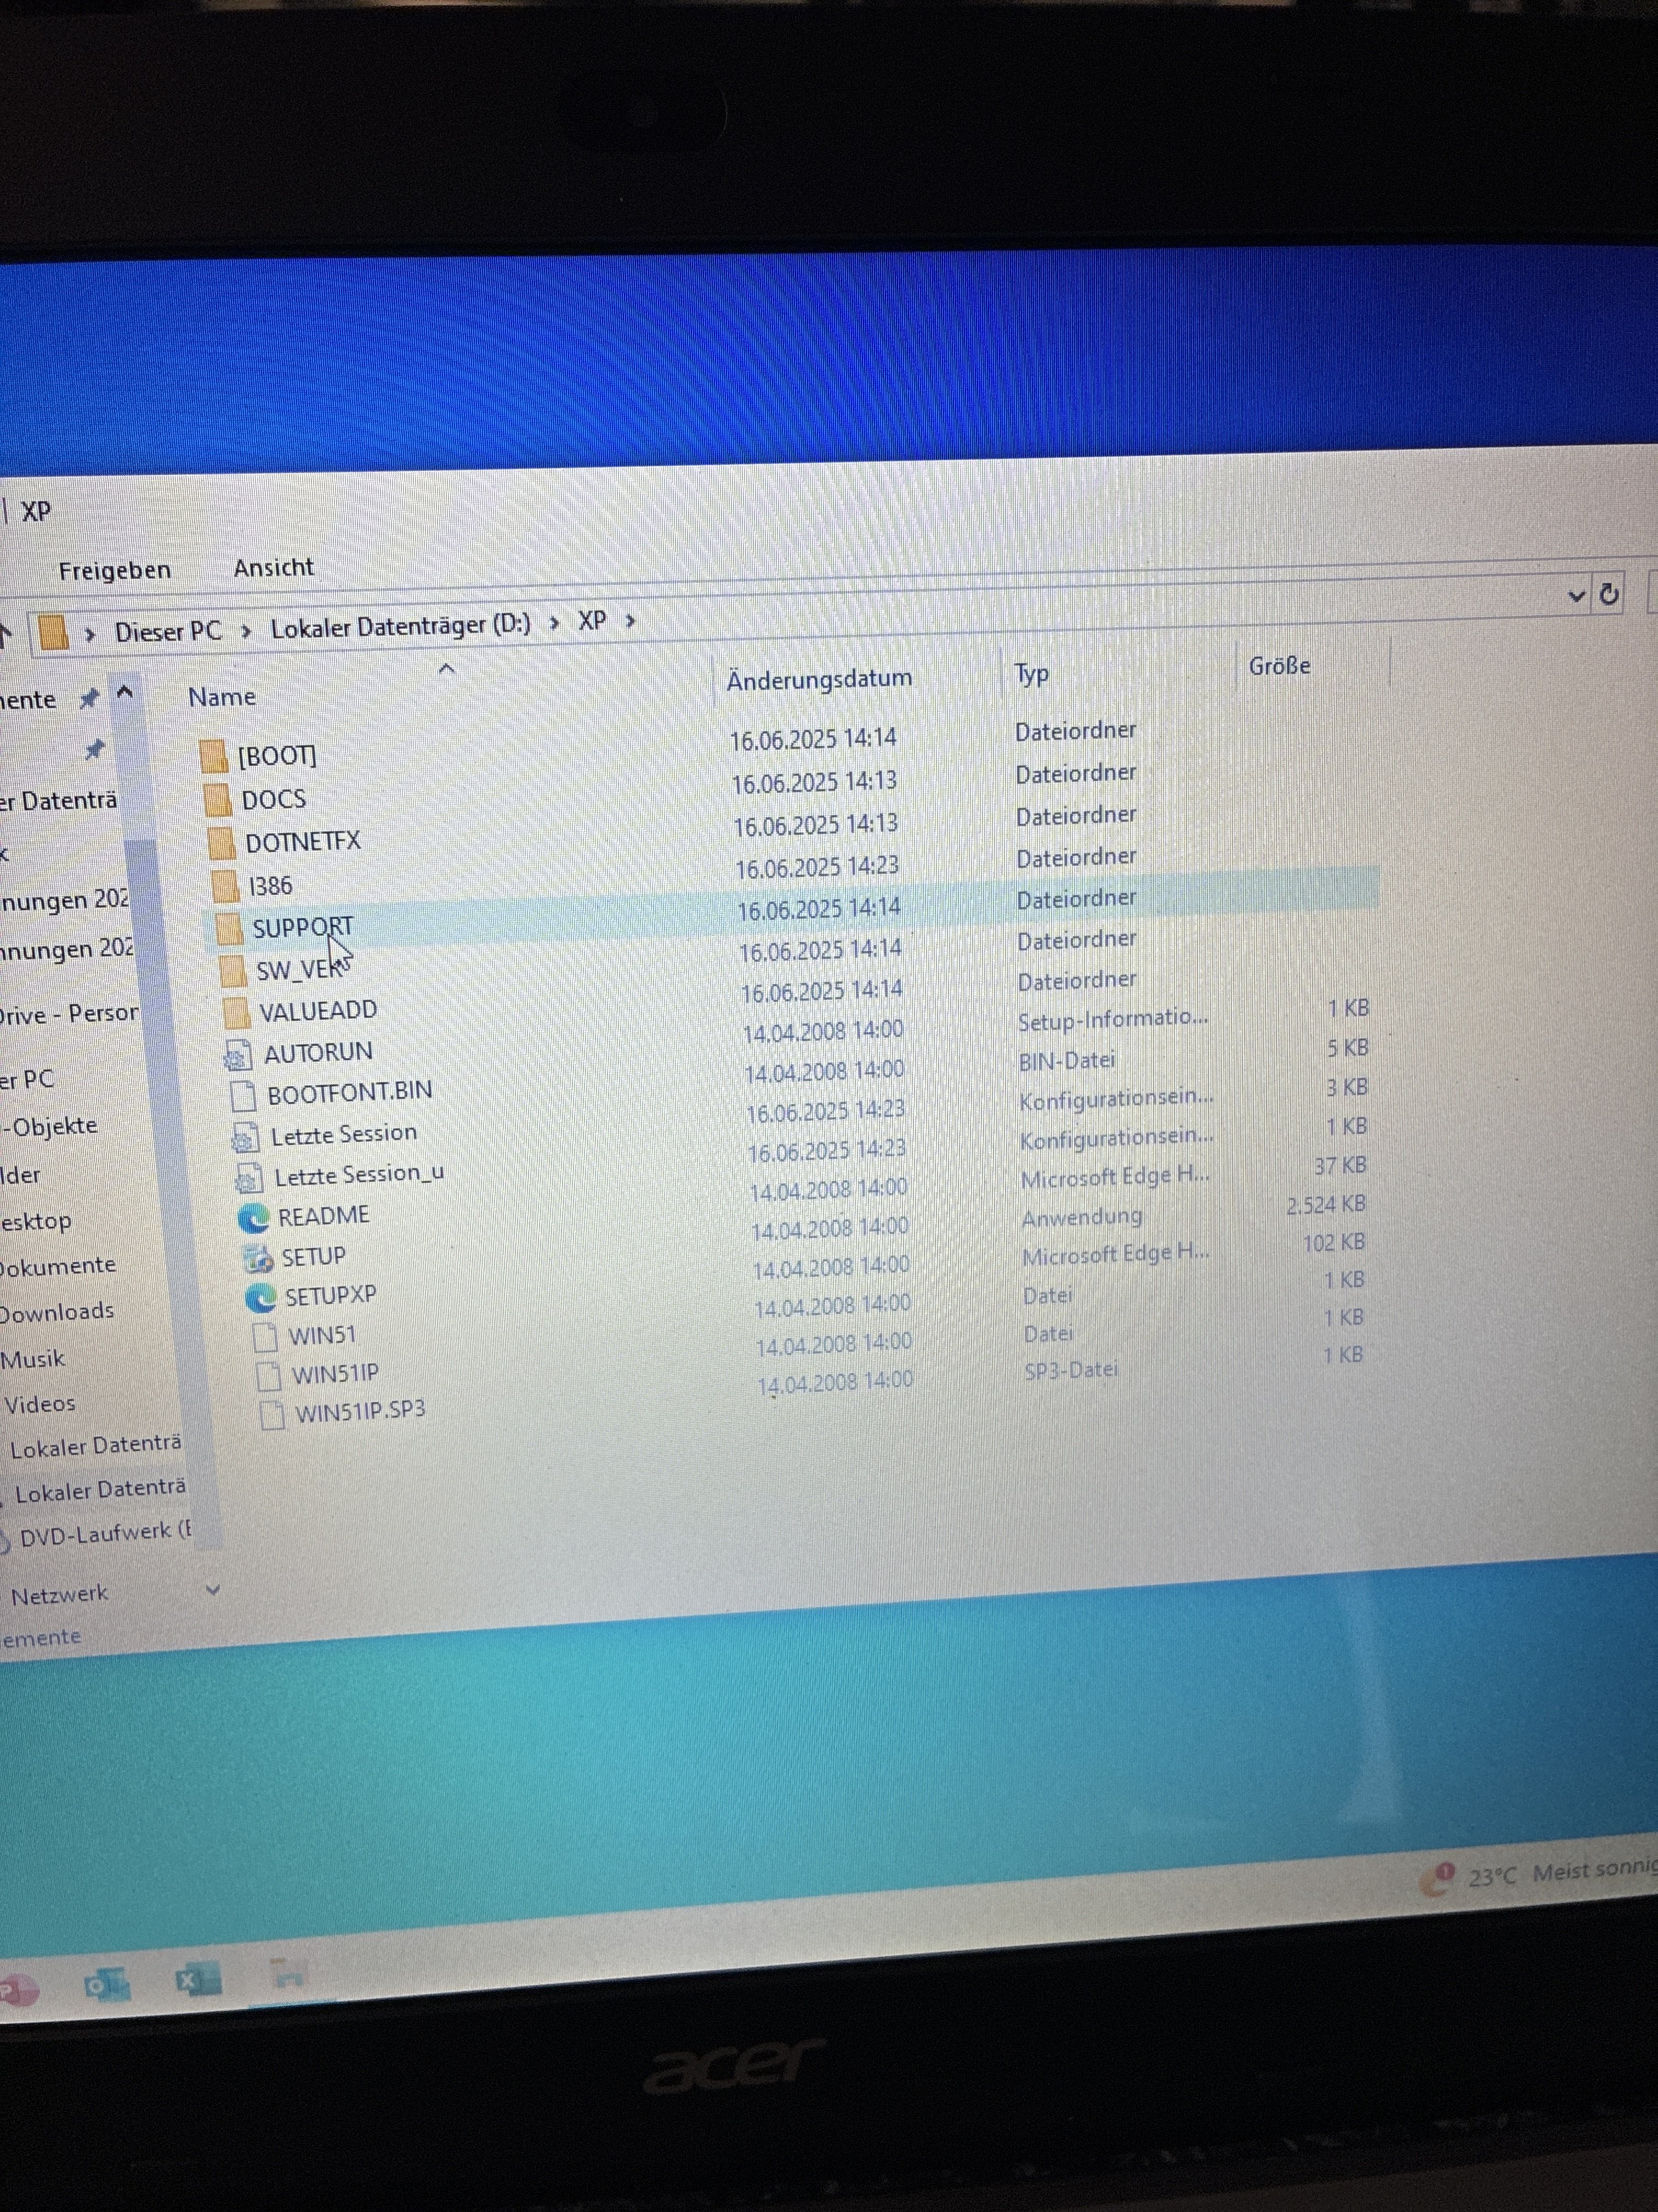Viewport: 1658px width, 2212px height.
Task: Open Outlook from the taskbar
Action: coord(106,1985)
